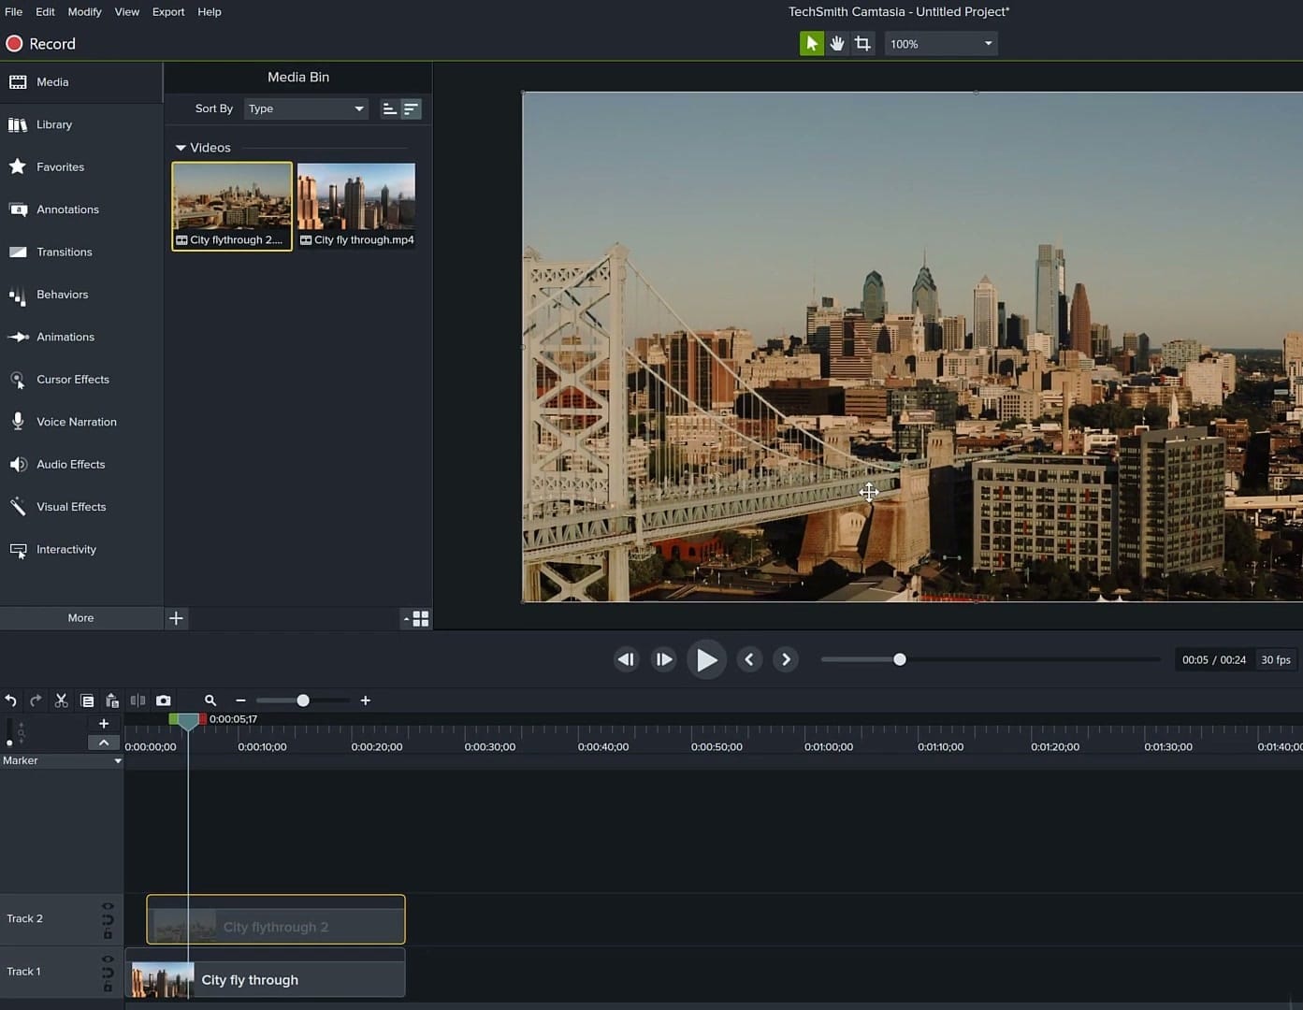Open the Sort By Type dropdown

point(305,108)
